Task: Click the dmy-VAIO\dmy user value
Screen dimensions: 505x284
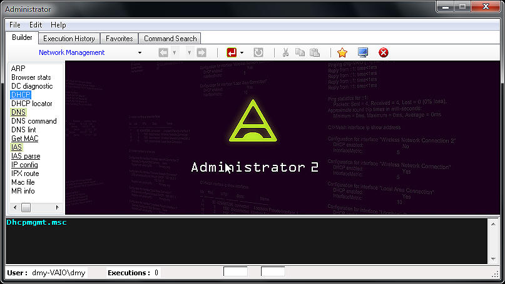Action: (x=59, y=273)
